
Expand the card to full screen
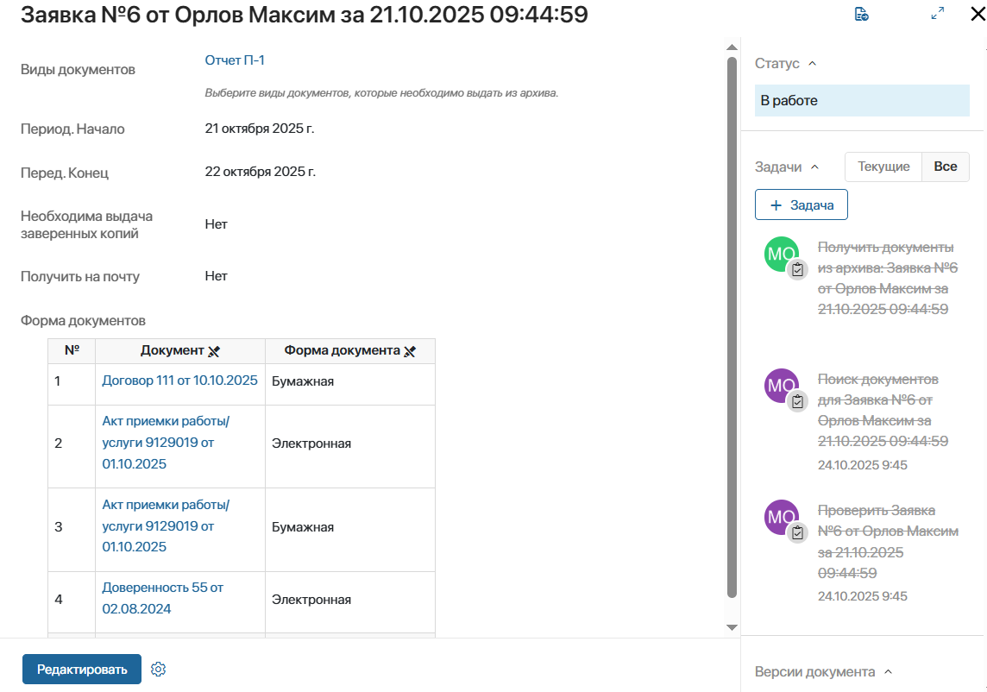coord(938,14)
